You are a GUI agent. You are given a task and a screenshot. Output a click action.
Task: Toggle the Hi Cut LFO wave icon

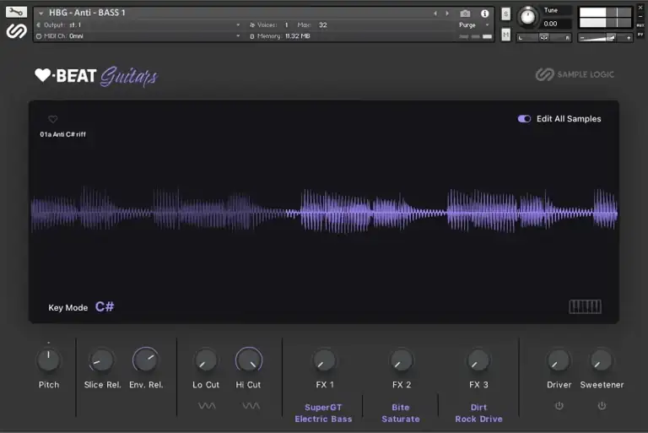[x=251, y=406]
